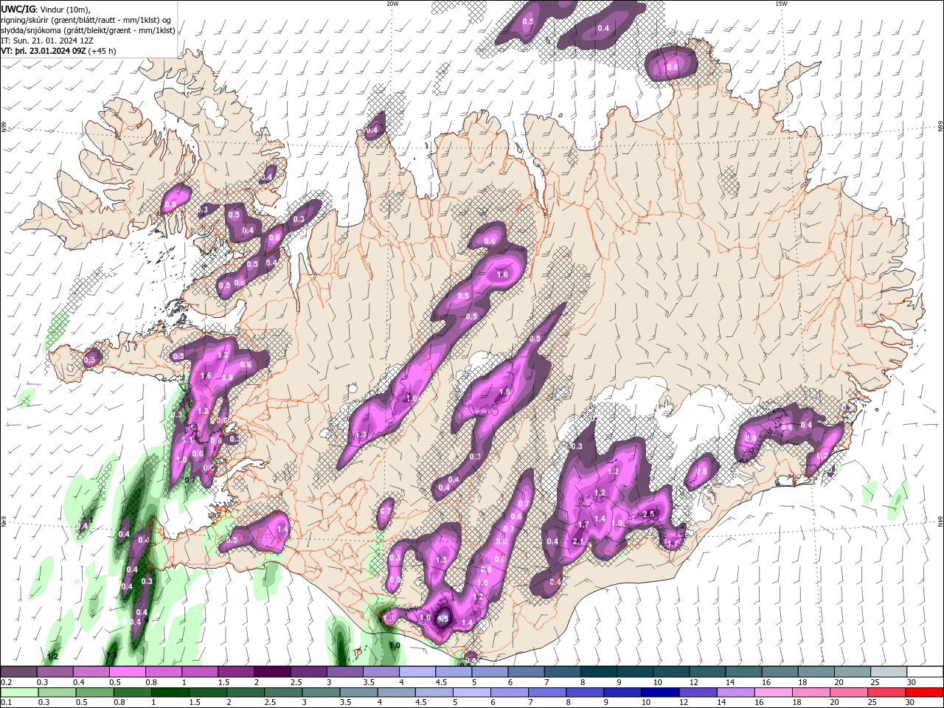The width and height of the screenshot is (944, 708).
Task: Click the '4.5' precipitation value on the map
Action: 442,619
